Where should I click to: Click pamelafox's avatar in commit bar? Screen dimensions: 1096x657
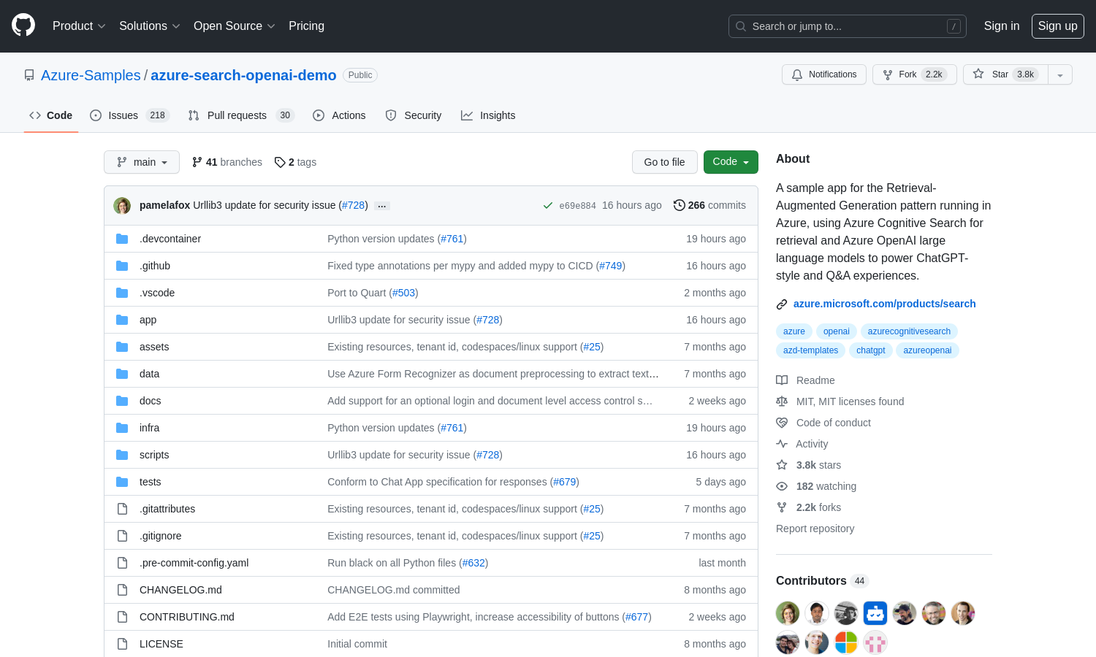122,206
